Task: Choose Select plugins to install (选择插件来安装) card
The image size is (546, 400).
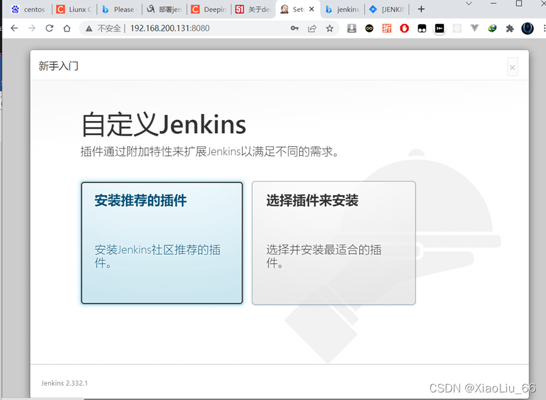Action: (x=333, y=243)
